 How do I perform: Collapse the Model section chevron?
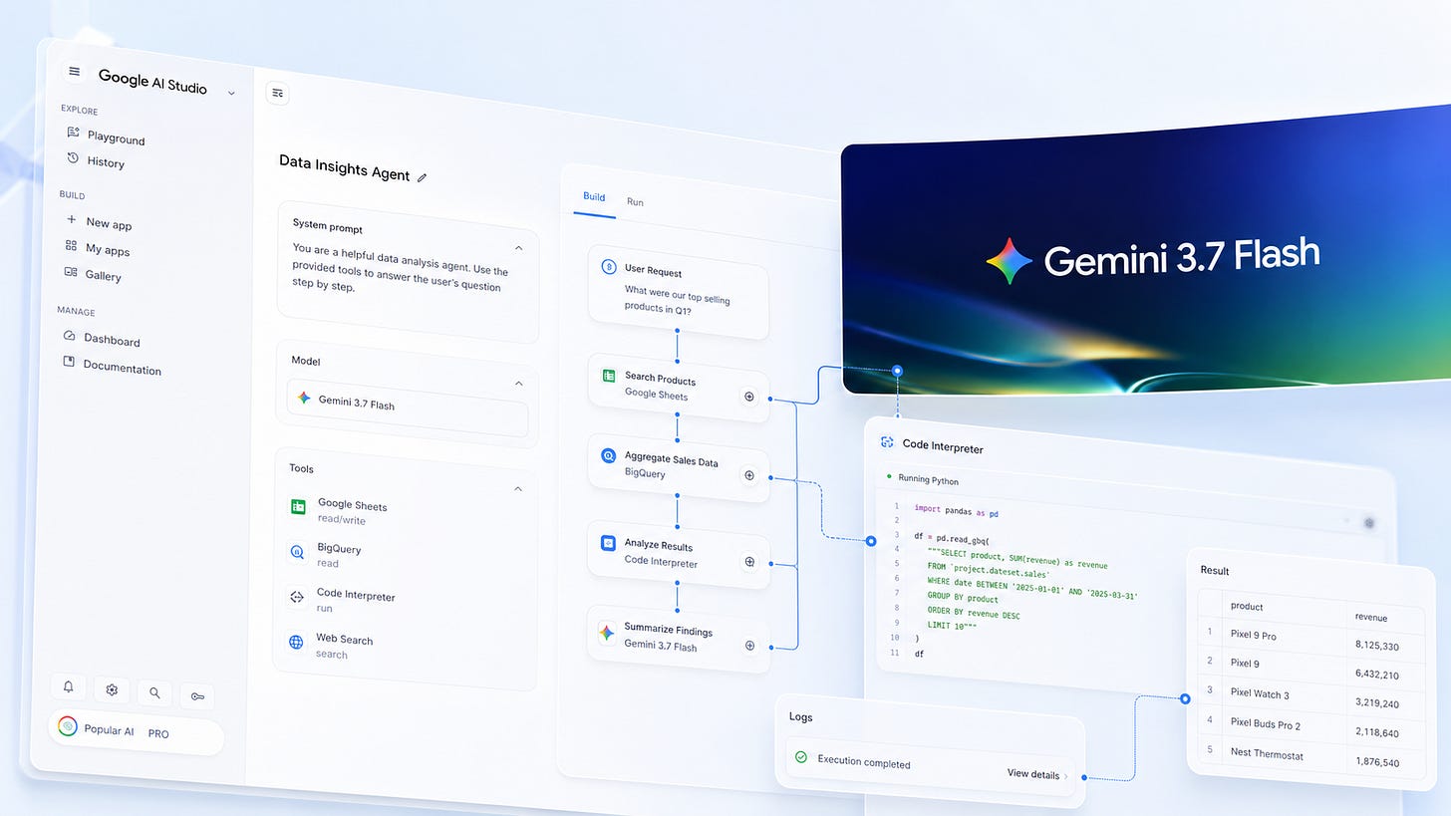518,383
